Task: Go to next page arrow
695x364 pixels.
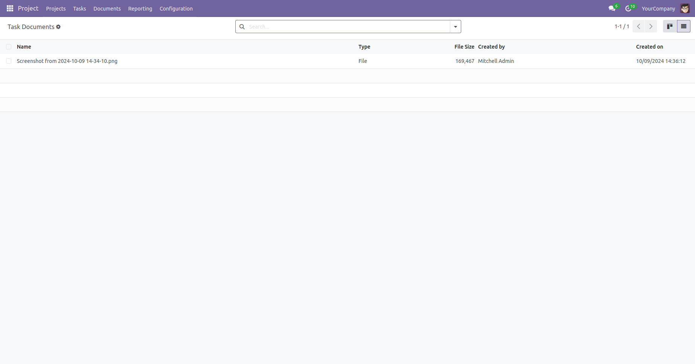Action: click(651, 26)
